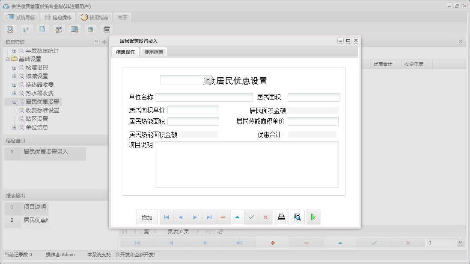Cancel edits using the red X icon

point(265,217)
